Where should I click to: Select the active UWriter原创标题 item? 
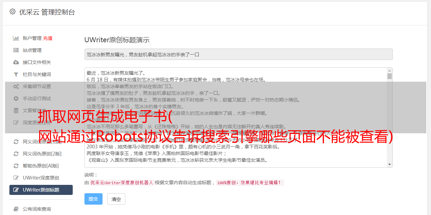coord(41,190)
